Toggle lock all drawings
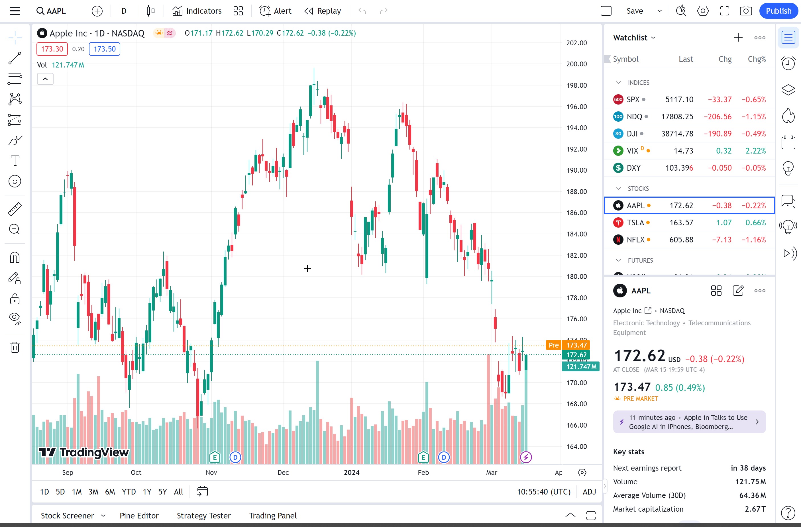The width and height of the screenshot is (801, 527). pos(15,299)
